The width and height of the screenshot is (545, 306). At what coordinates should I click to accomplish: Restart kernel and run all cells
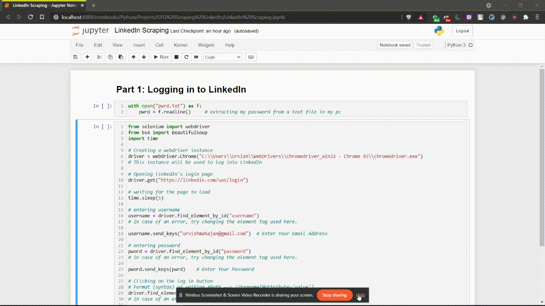point(196,57)
